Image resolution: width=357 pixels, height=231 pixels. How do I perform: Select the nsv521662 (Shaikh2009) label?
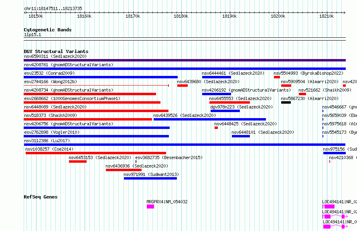click(325, 90)
